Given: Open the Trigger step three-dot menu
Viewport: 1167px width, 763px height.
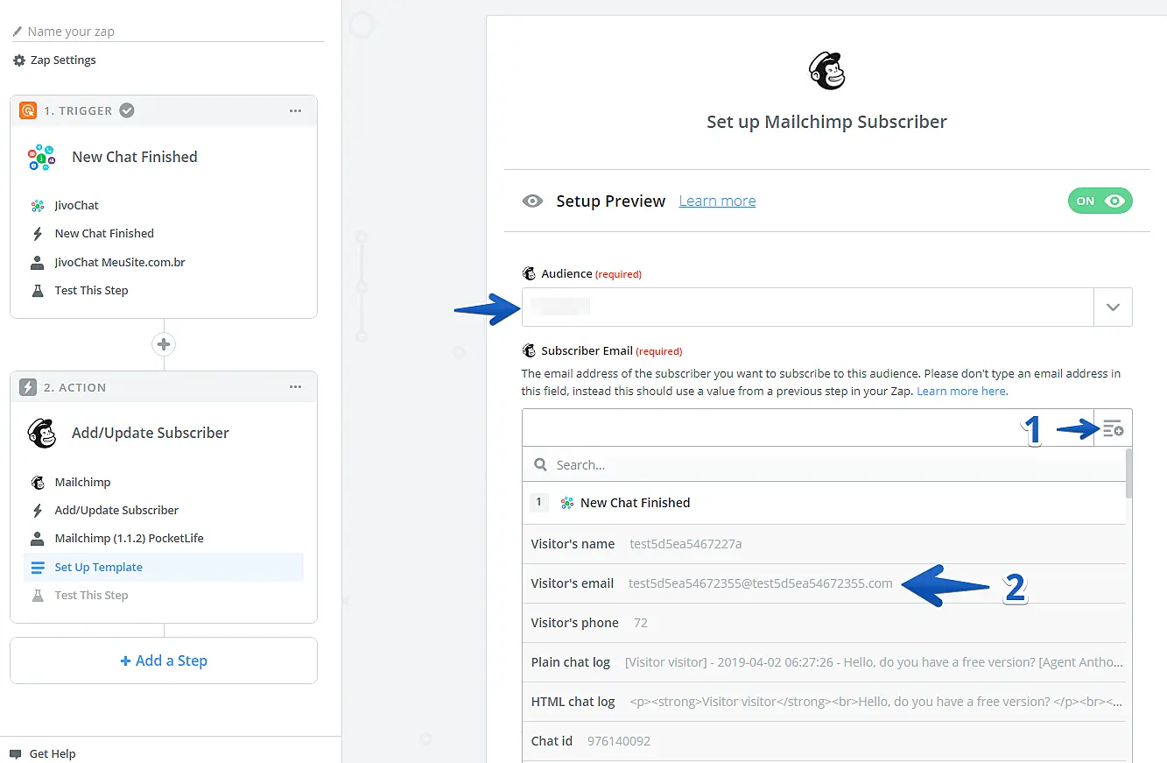Looking at the screenshot, I should pyautogui.click(x=295, y=110).
